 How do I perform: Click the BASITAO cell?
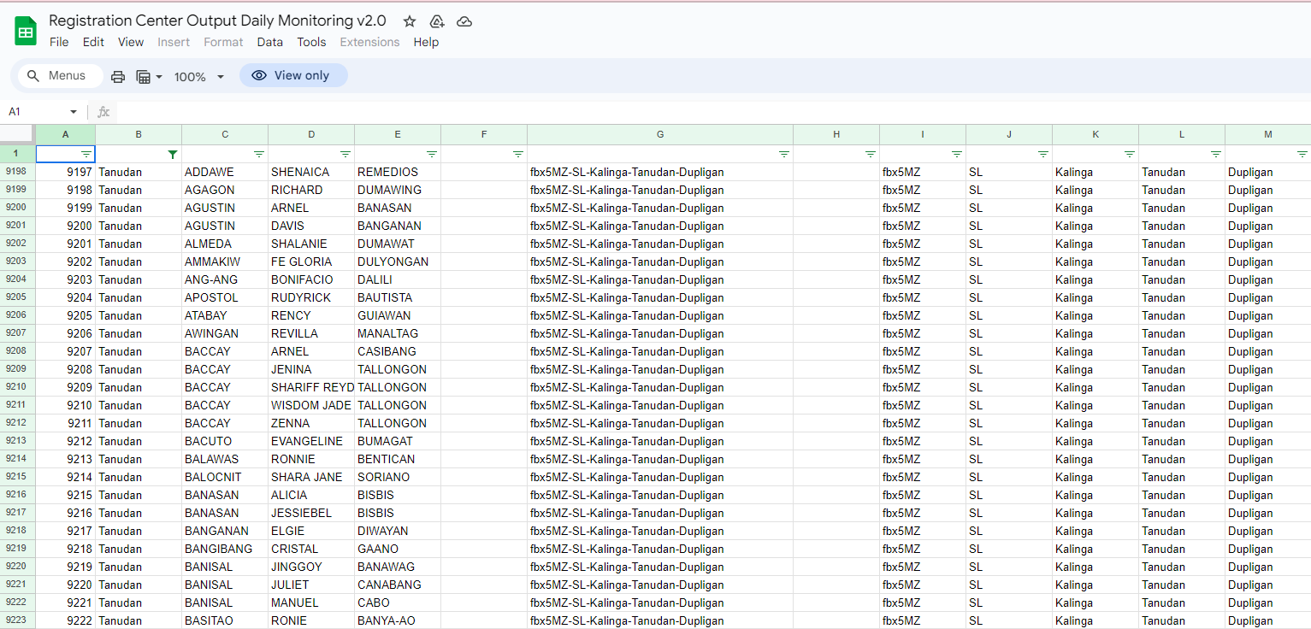point(225,620)
